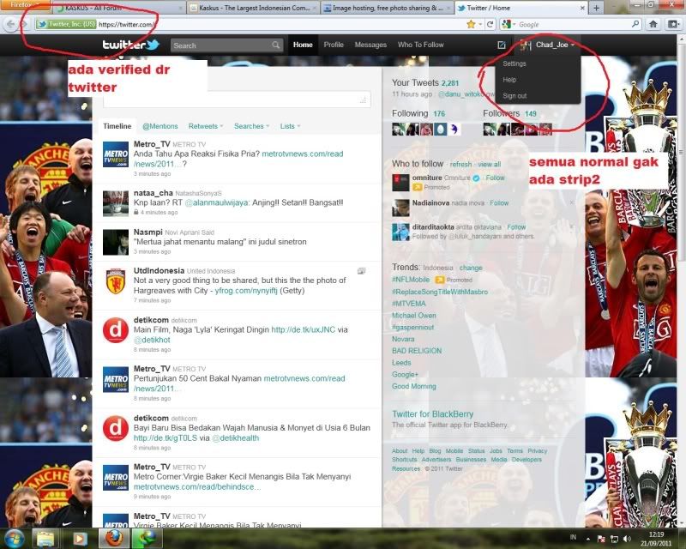
Task: Expand the Searches dropdown tab
Action: [251, 126]
